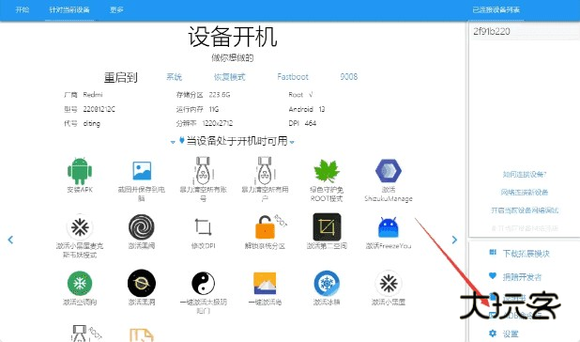Click the Root status check mark
The width and height of the screenshot is (580, 342).
[311, 95]
